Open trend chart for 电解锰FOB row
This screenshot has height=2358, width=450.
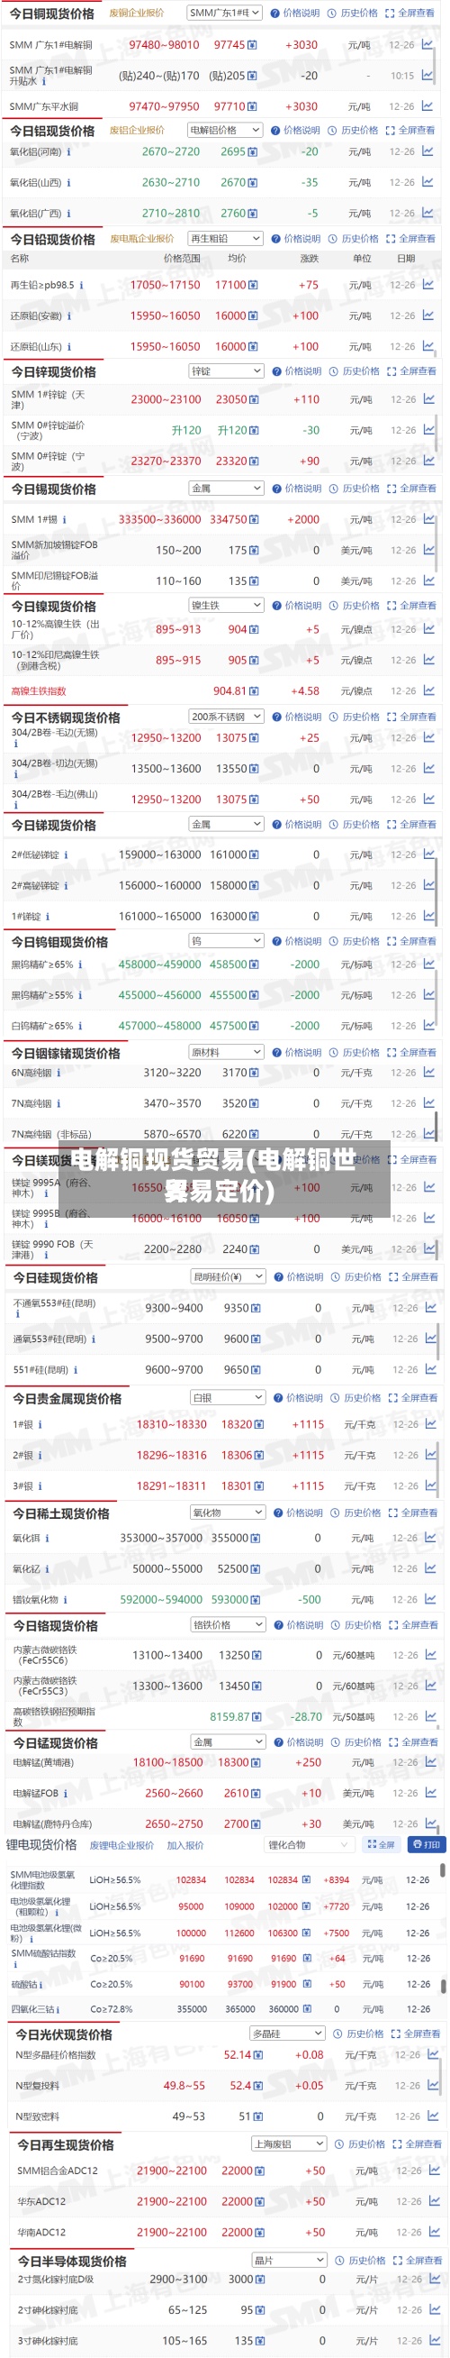431,1792
